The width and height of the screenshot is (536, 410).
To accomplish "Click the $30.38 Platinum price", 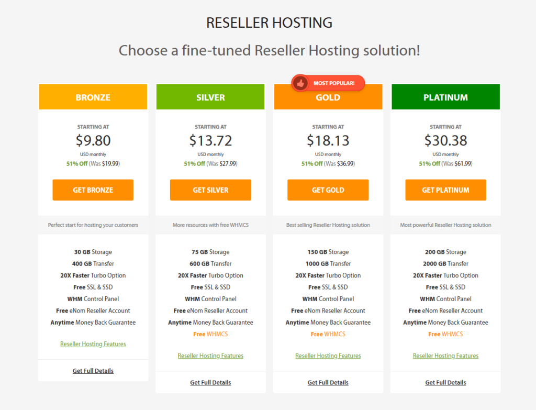I will click(x=445, y=140).
